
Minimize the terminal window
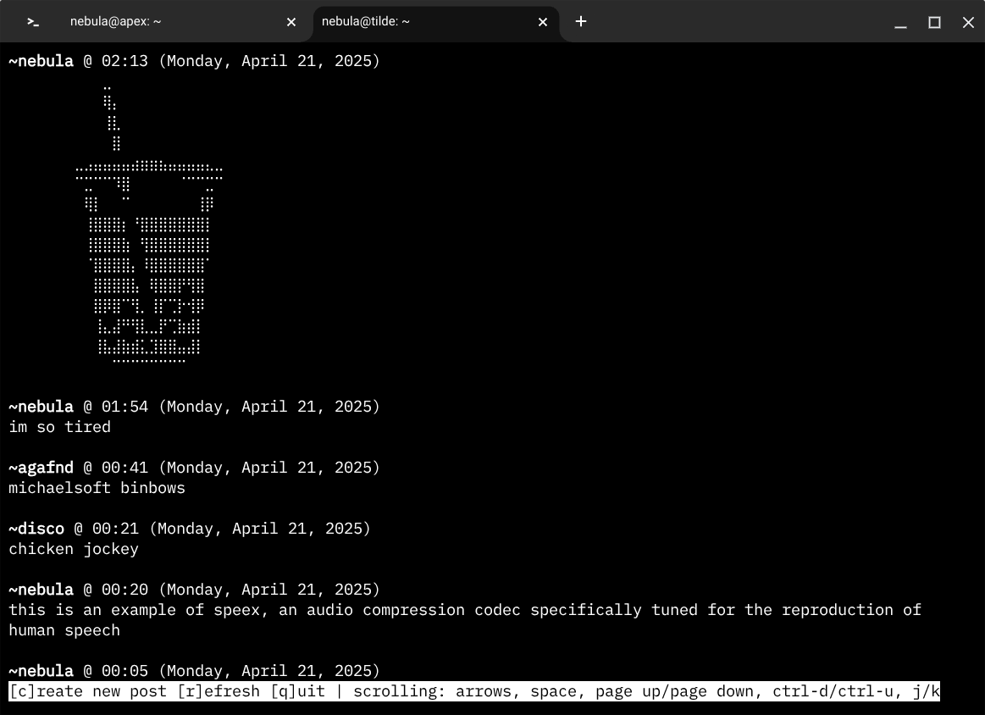click(901, 23)
